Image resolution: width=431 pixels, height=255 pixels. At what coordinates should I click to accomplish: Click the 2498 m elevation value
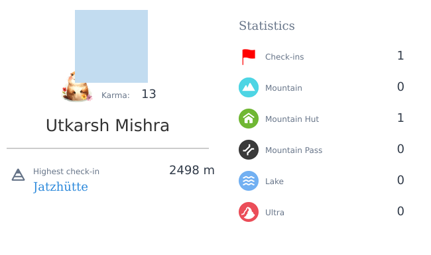pos(192,170)
